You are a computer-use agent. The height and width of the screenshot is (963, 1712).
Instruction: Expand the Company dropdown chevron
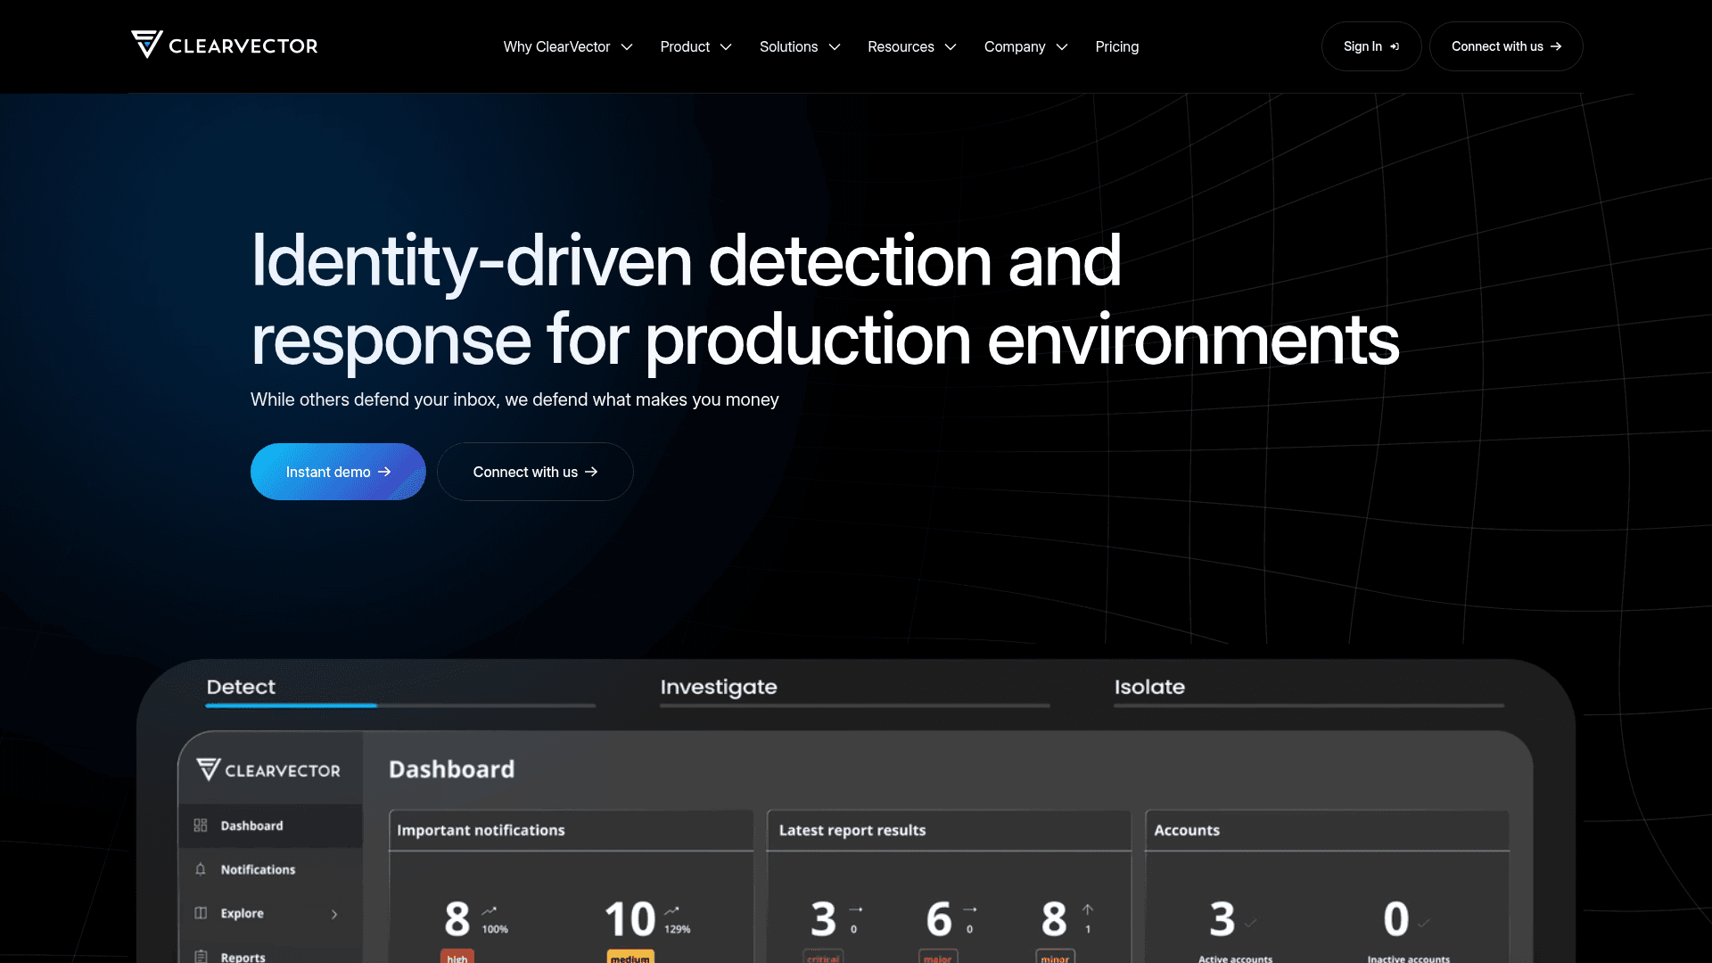[1062, 47]
